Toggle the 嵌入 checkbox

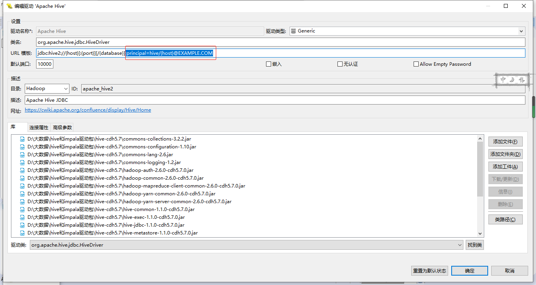point(268,64)
